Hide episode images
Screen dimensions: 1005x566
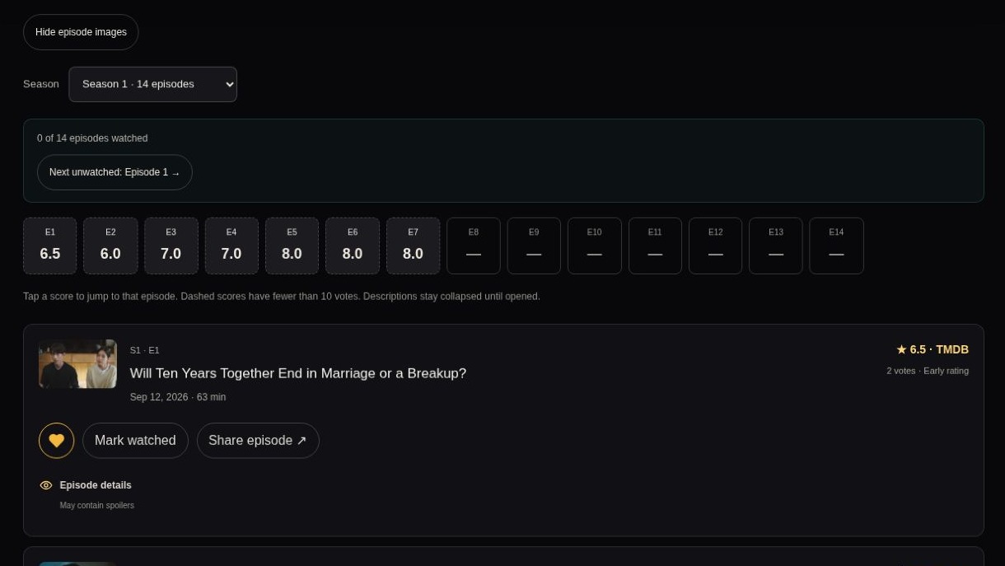point(81,32)
